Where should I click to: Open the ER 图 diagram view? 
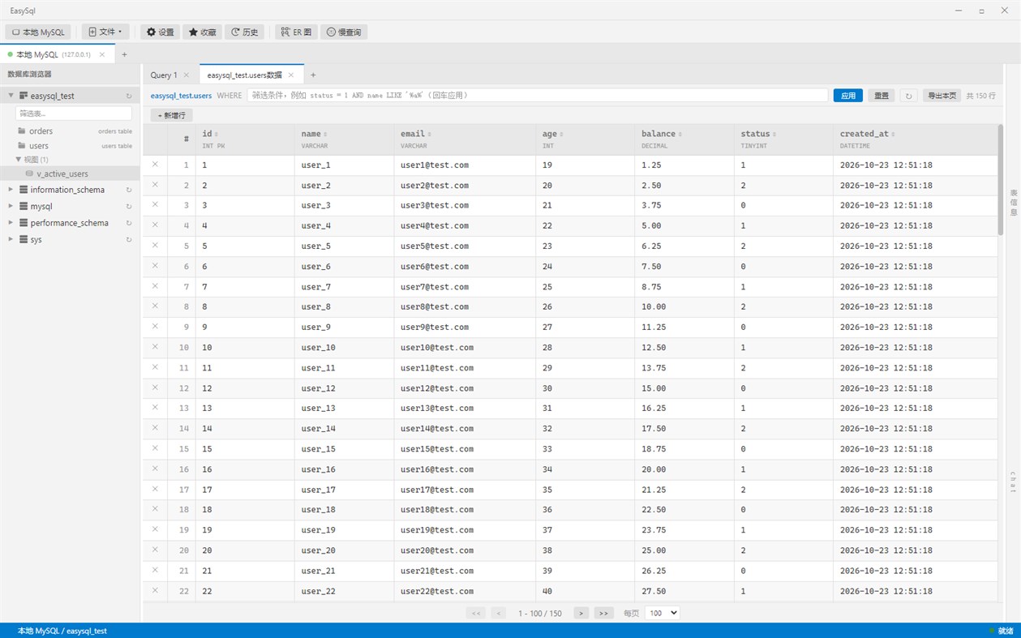coord(296,32)
